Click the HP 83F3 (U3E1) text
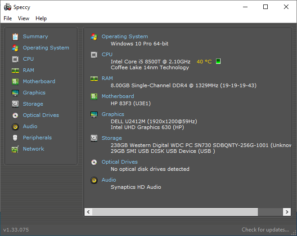Viewport: 297px width, 236px height. pos(130,103)
